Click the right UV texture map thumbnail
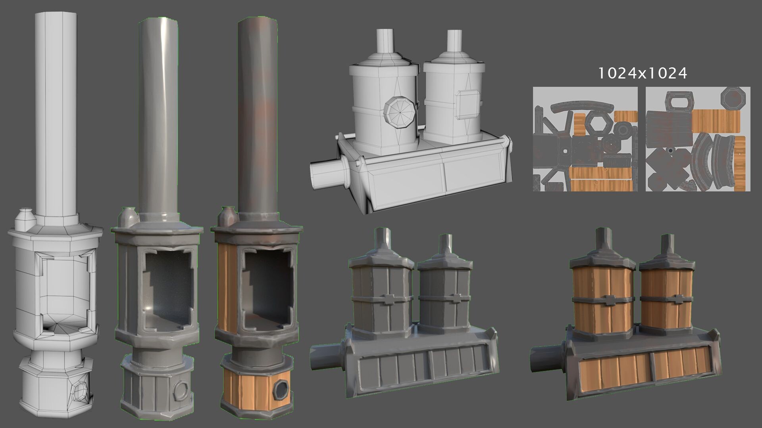762x428 pixels. tap(698, 139)
